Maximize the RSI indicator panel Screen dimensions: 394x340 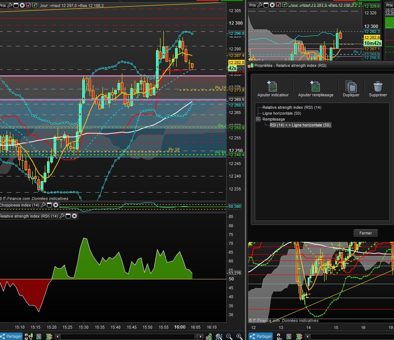coord(68,216)
